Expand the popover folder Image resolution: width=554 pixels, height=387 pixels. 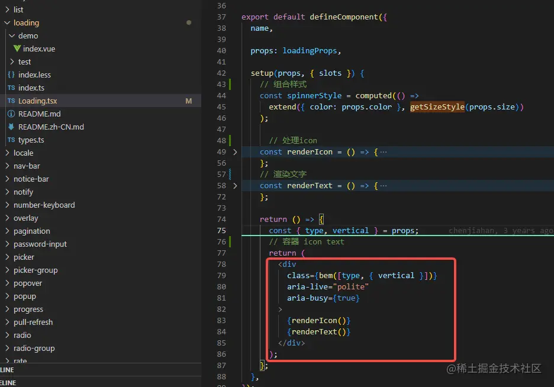point(7,283)
